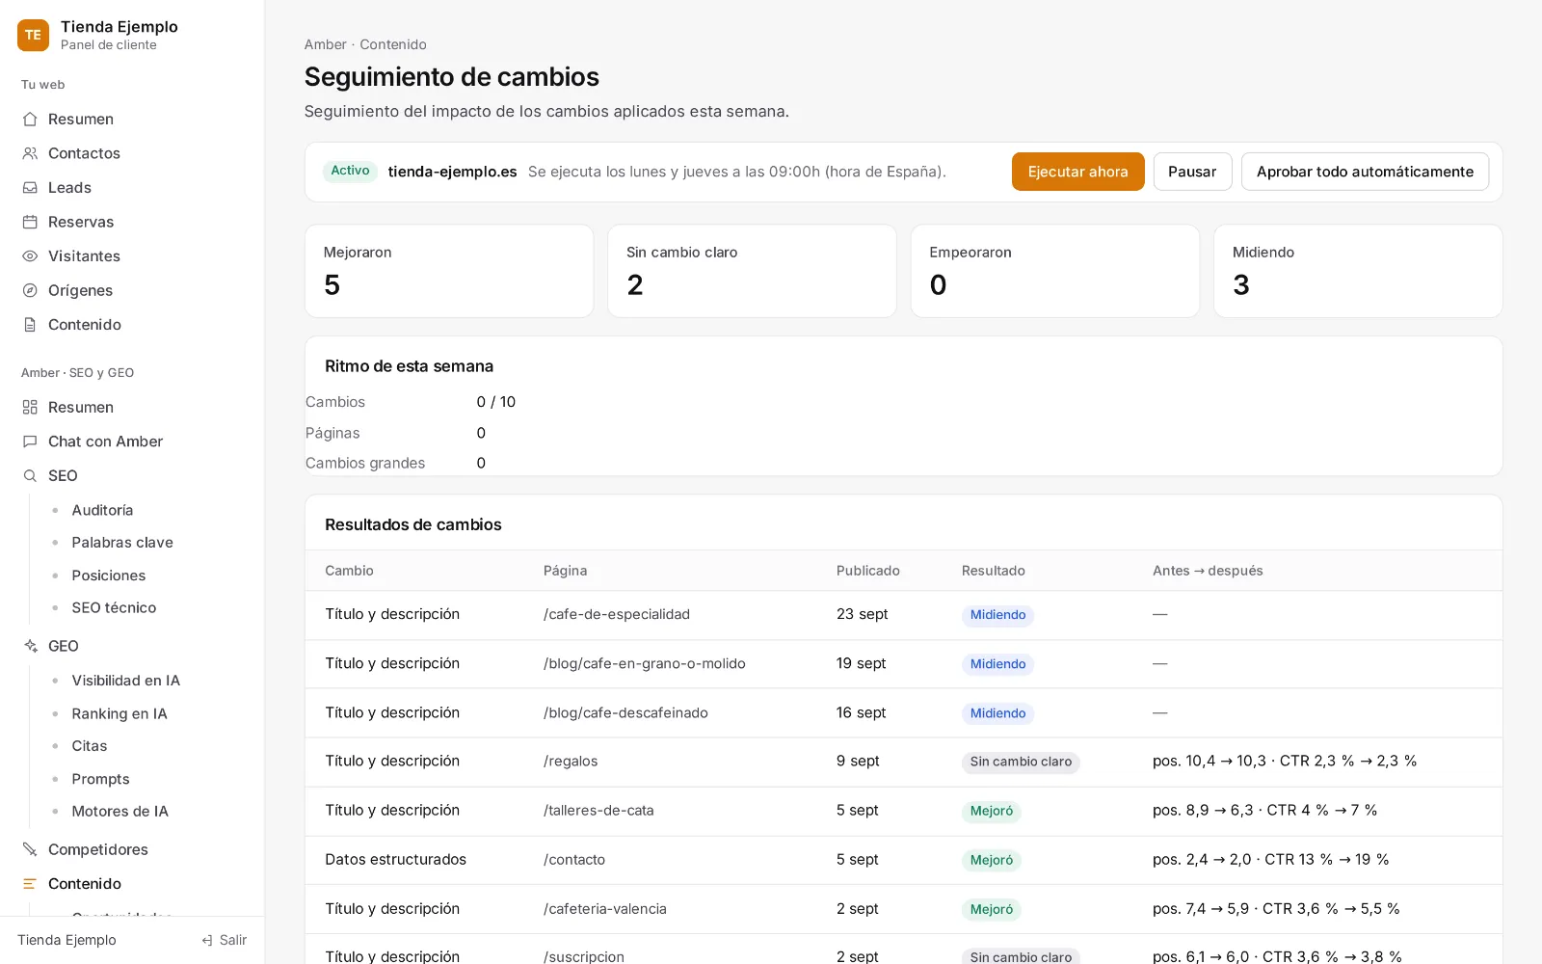Select the Midiendo summary card
The width and height of the screenshot is (1542, 964).
tap(1358, 271)
